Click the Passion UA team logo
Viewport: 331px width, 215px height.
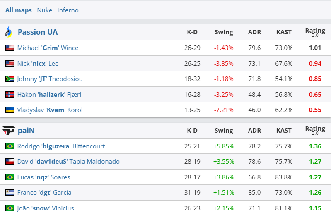click(8, 32)
